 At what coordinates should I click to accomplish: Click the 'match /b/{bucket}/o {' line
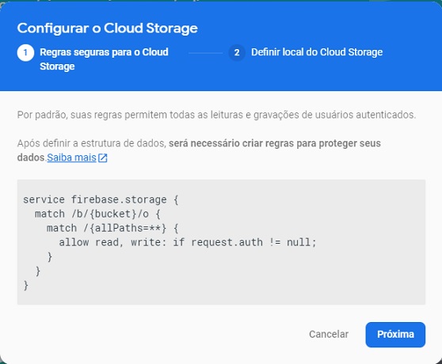(x=97, y=214)
